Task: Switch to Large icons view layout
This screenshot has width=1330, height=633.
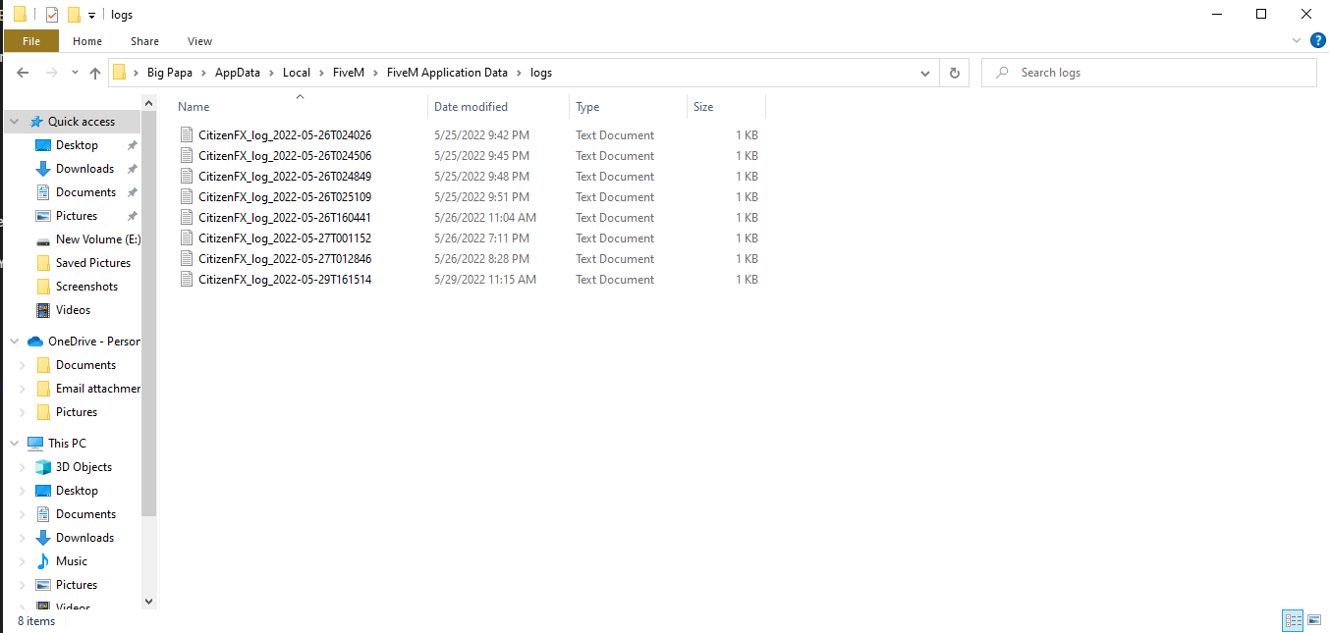Action: click(1314, 620)
